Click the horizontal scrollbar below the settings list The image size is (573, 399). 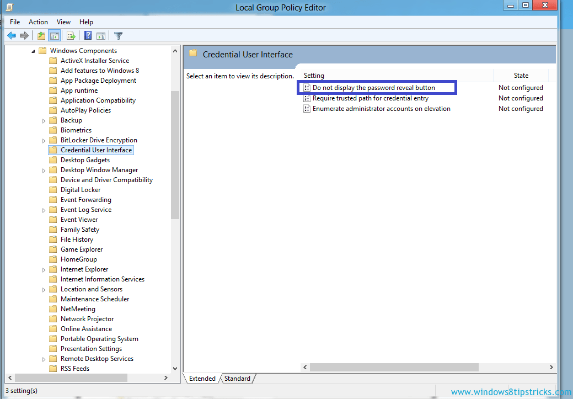394,367
